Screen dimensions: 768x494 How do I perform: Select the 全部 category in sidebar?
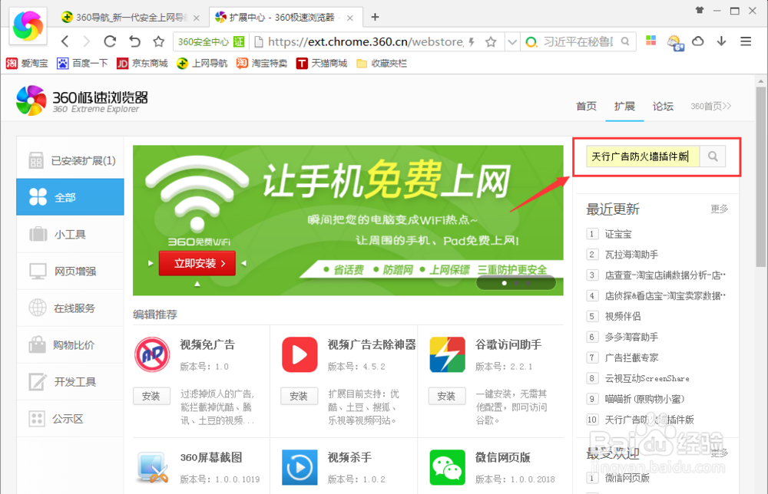click(70, 197)
